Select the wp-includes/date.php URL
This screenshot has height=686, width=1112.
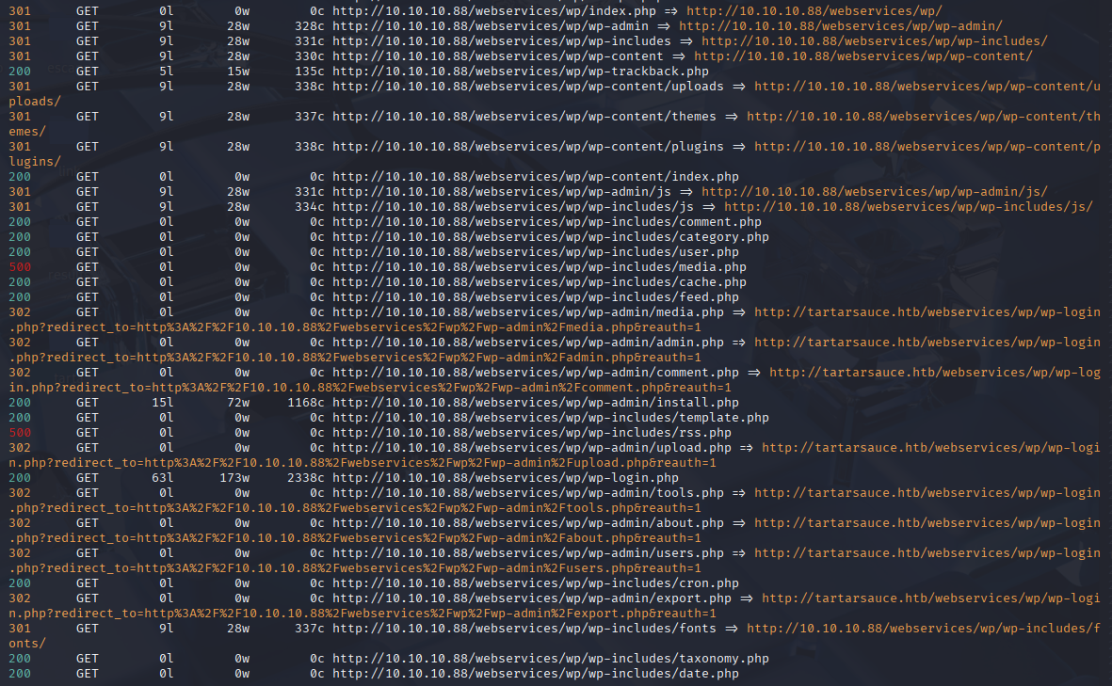coord(536,673)
